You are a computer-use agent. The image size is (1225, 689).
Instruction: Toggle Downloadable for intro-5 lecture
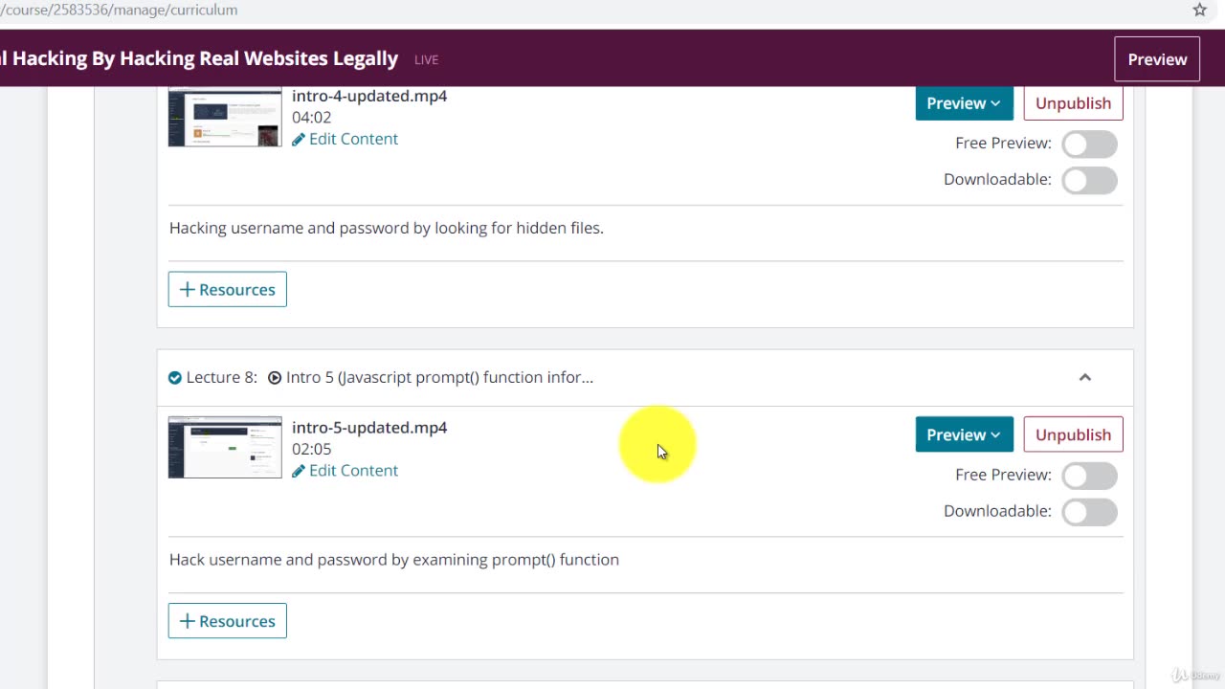tap(1089, 512)
